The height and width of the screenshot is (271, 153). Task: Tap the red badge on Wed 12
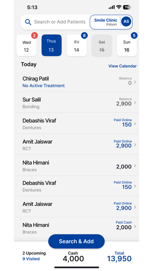click(x=34, y=35)
